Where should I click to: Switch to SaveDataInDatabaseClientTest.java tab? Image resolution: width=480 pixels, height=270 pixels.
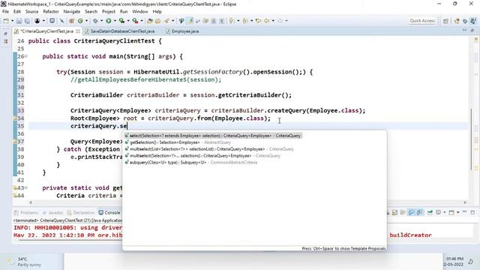(x=120, y=31)
